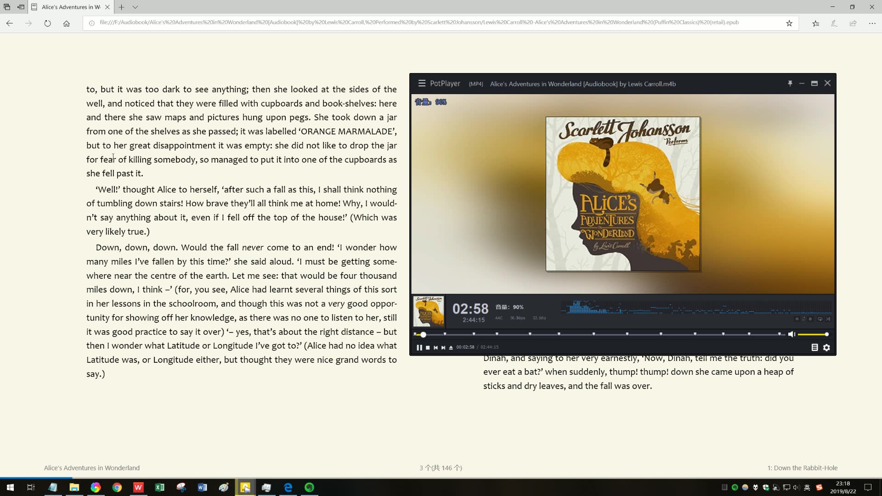Open Excel from taskbar

[160, 487]
